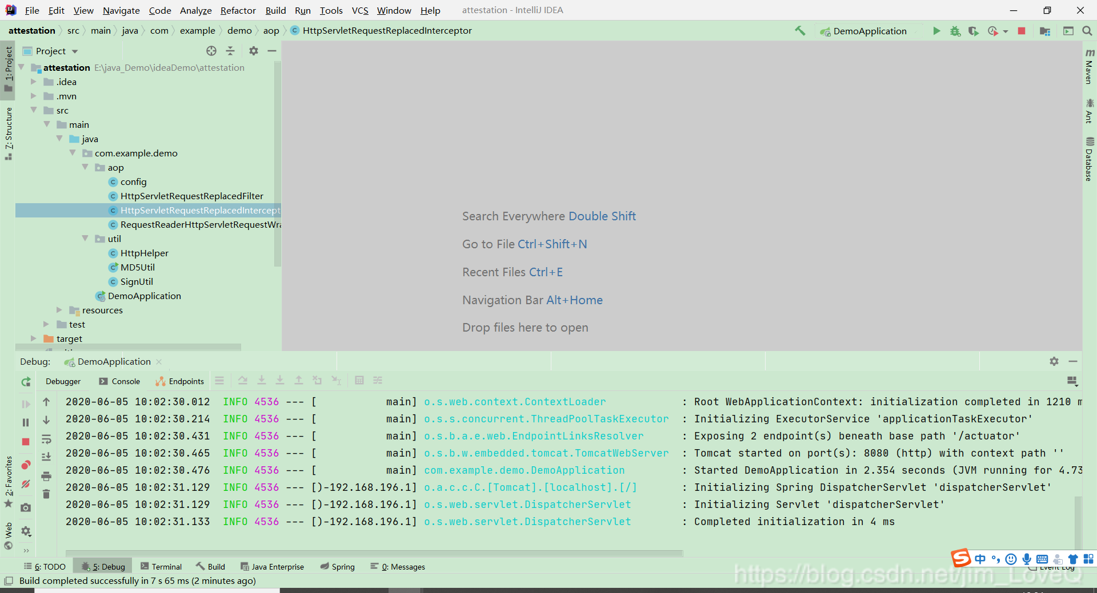The image size is (1097, 593).
Task: Stop DemoApplication with the Debug panel red square
Action: 26,442
